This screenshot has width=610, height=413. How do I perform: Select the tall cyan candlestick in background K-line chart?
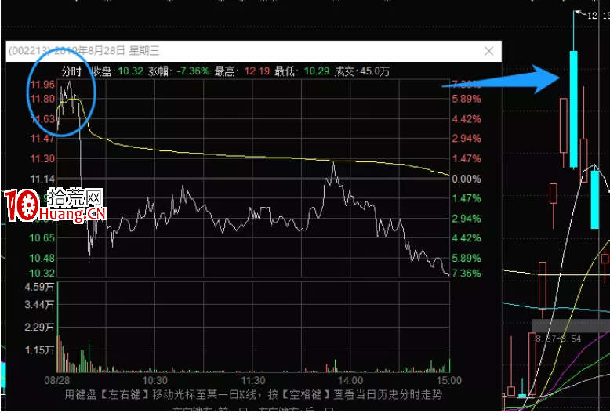(573, 109)
